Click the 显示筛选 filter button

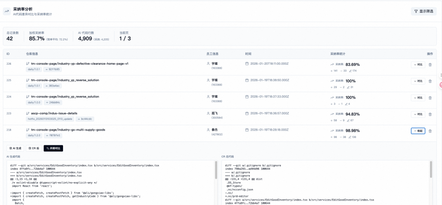[x=424, y=11]
